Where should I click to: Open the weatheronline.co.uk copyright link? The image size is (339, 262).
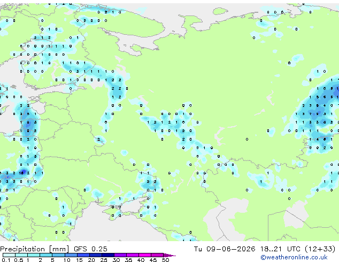[294, 257]
